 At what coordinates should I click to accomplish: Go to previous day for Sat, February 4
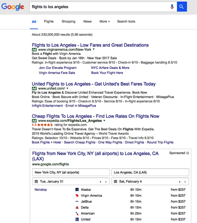180,182
